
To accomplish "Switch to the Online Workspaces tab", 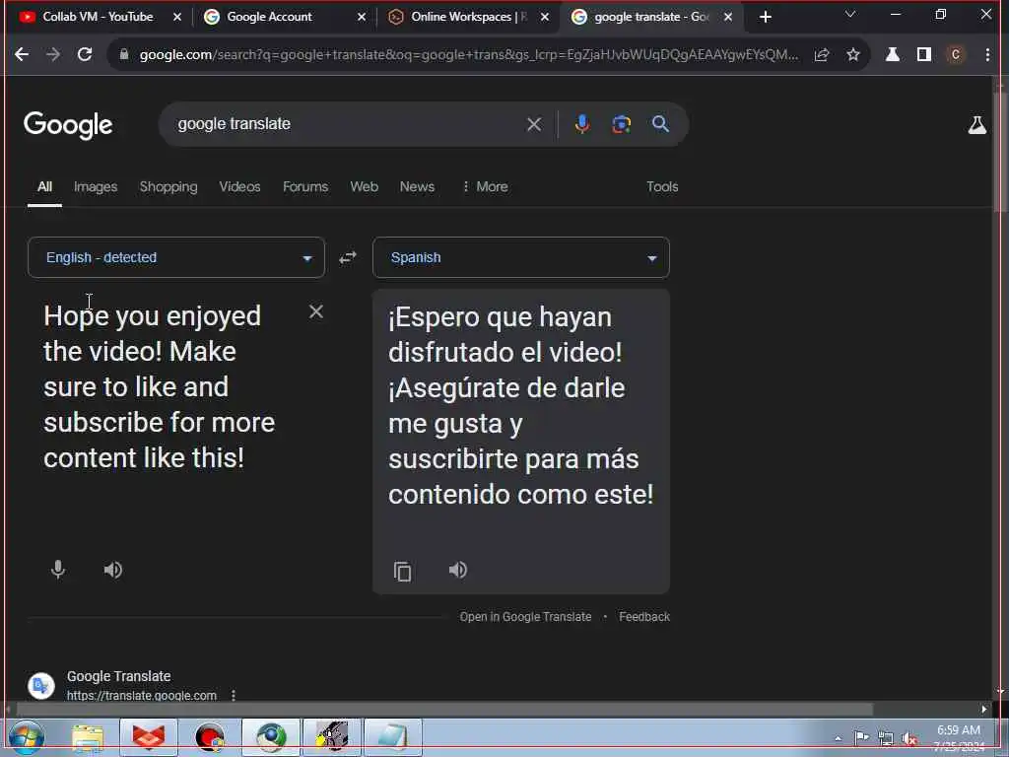I will coord(468,17).
